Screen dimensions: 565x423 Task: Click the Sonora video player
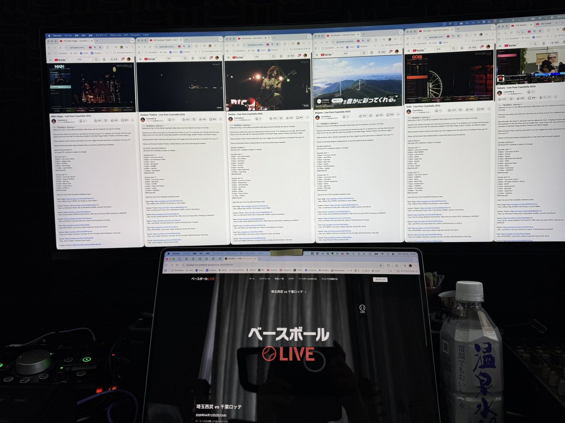coord(268,84)
